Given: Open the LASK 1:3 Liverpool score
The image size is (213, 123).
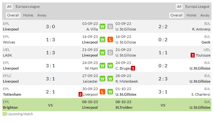Looking at the screenshot, I should [x=50, y=53].
